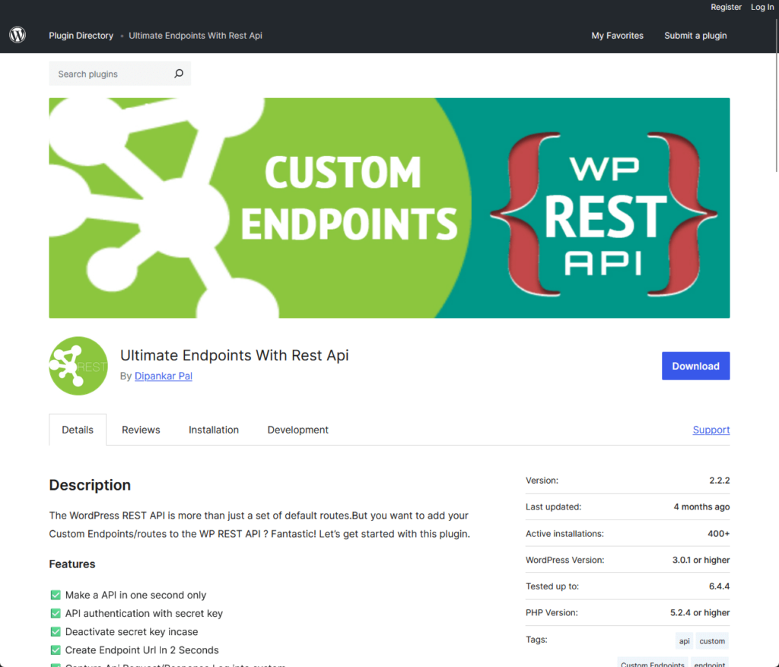Go to Submit a plugin
The height and width of the screenshot is (667, 779).
point(695,35)
